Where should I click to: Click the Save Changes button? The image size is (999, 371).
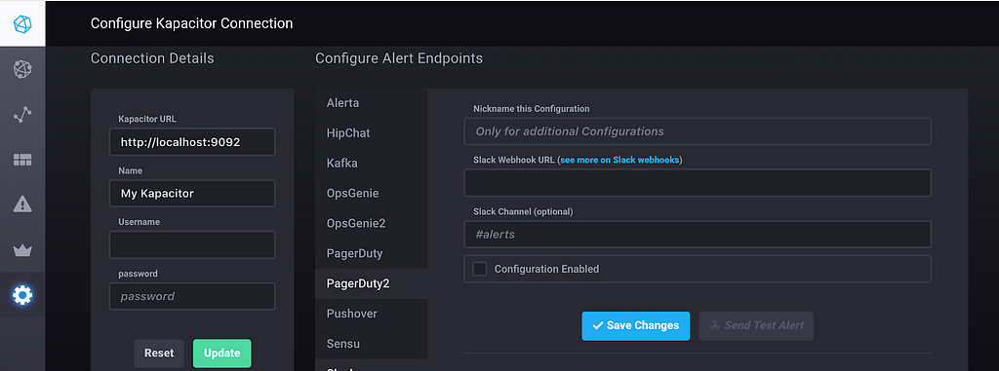635,326
